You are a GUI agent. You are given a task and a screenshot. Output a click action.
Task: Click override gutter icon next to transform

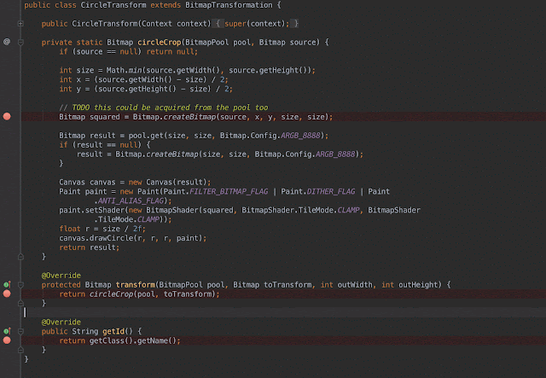pos(7,284)
